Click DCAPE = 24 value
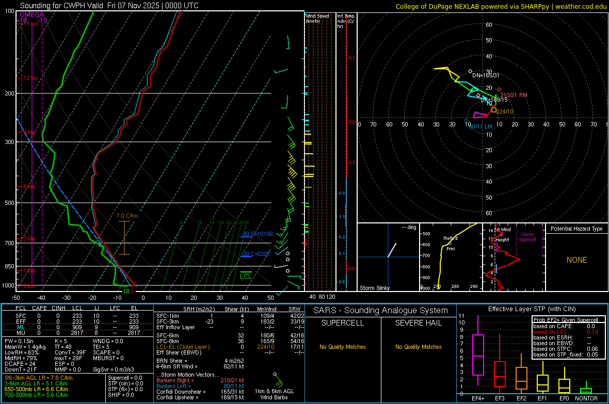 coord(20,364)
